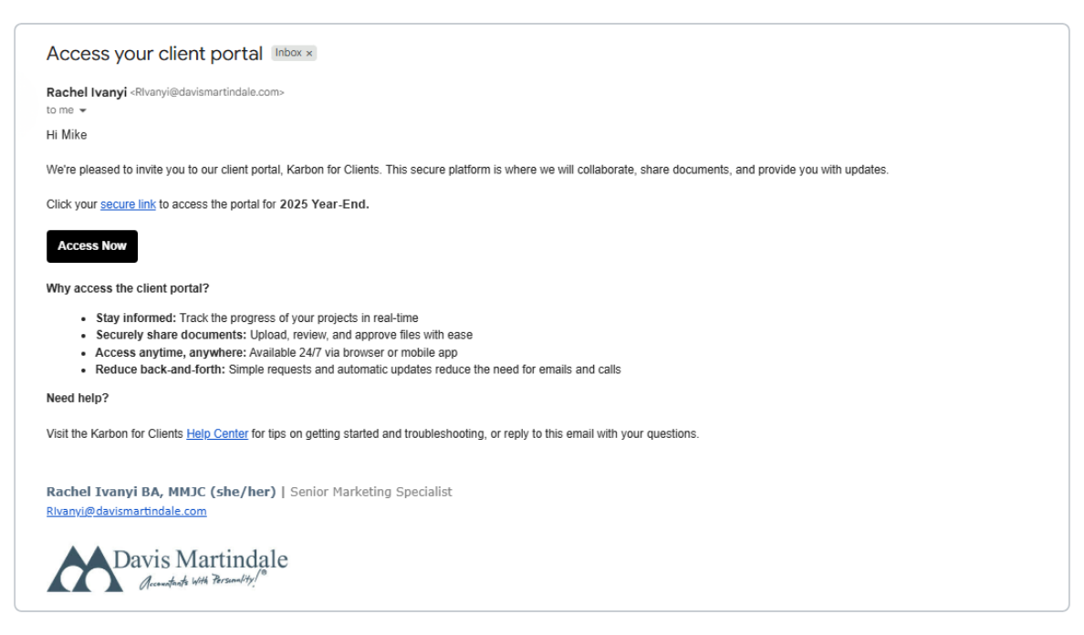Viewport: 1084px width, 635px height.
Task: Click the "Davis Martindale" logo wordmark
Action: (201, 559)
